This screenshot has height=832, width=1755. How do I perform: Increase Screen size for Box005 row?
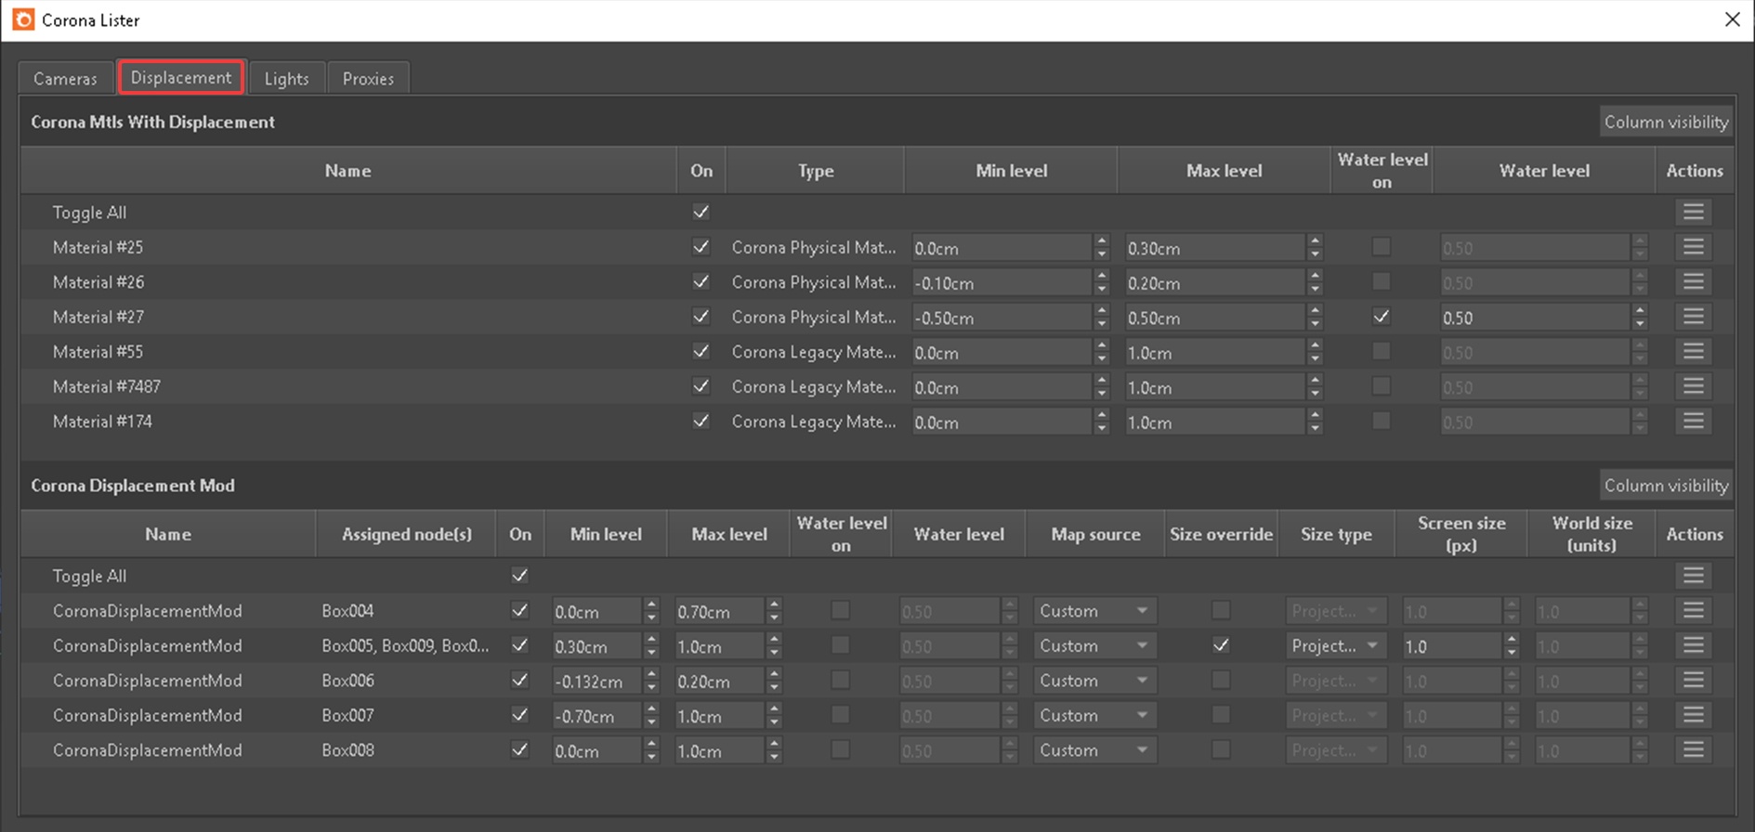1512,640
